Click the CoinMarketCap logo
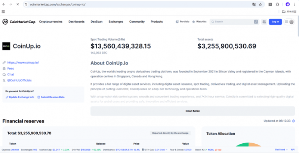 point(18,22)
